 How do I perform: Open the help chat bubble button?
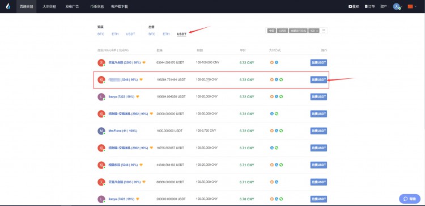point(410,199)
